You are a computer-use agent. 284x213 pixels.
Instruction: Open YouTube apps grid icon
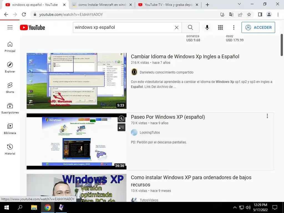[x=220, y=27]
